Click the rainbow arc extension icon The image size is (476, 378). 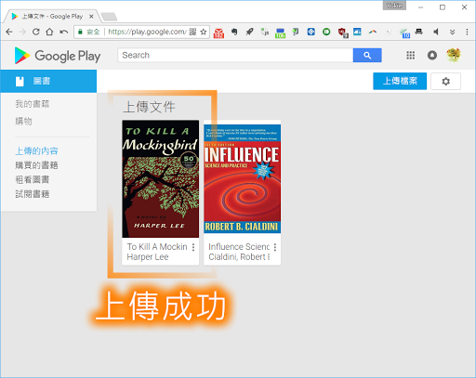pyautogui.click(x=373, y=32)
